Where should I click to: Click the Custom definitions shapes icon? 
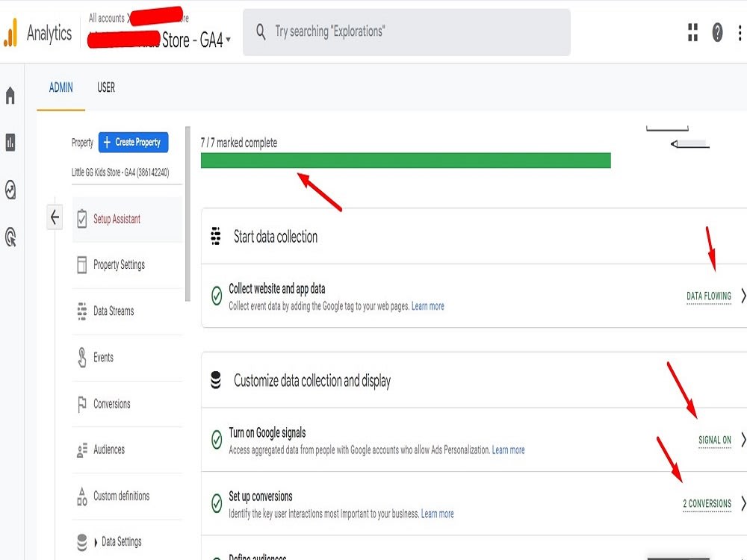tap(82, 497)
